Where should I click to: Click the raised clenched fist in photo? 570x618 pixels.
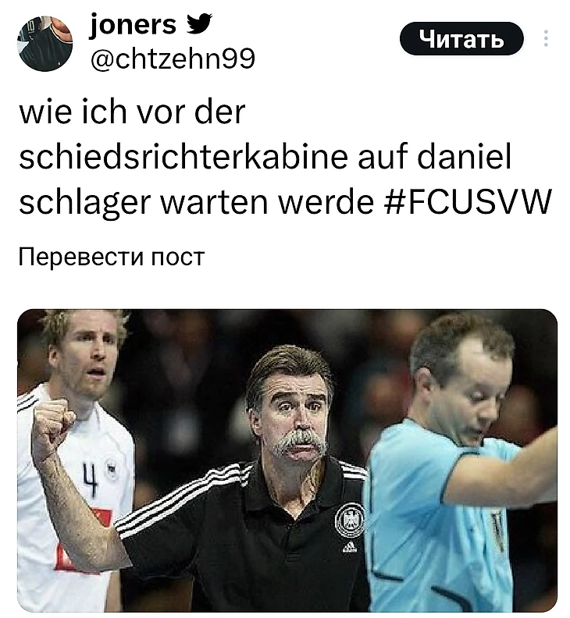53,428
